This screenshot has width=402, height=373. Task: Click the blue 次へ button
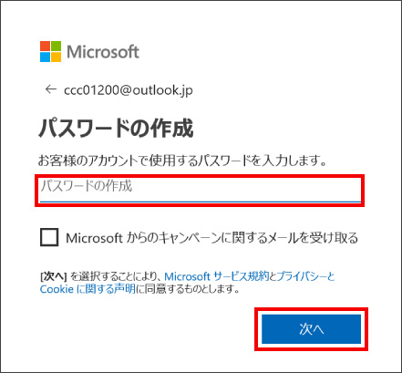(312, 329)
